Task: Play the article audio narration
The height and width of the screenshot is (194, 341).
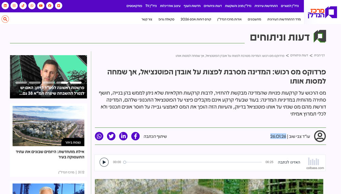Action: point(104,162)
